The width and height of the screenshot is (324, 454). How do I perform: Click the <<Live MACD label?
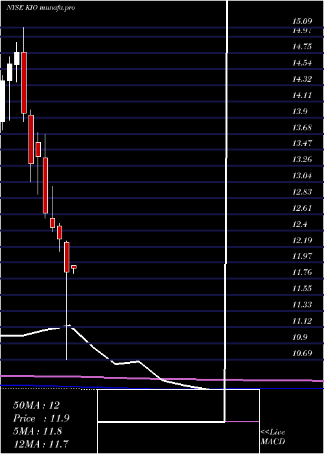click(x=273, y=437)
